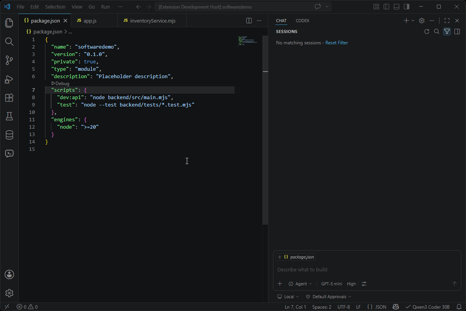Screen dimensions: 466x311
Task: Open the Agent mode dropdown
Action: coord(300,284)
